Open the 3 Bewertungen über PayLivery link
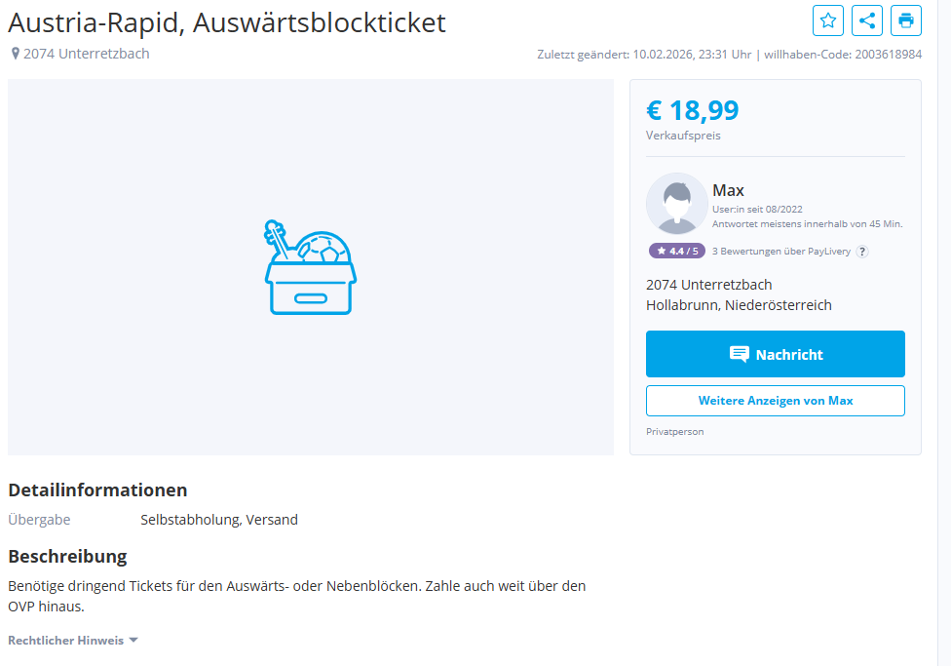 (x=781, y=252)
